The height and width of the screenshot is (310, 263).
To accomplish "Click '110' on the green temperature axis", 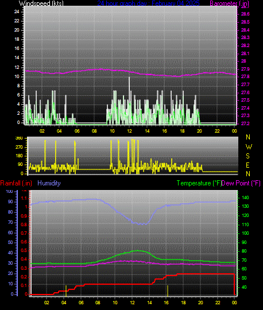I will point(245,224).
